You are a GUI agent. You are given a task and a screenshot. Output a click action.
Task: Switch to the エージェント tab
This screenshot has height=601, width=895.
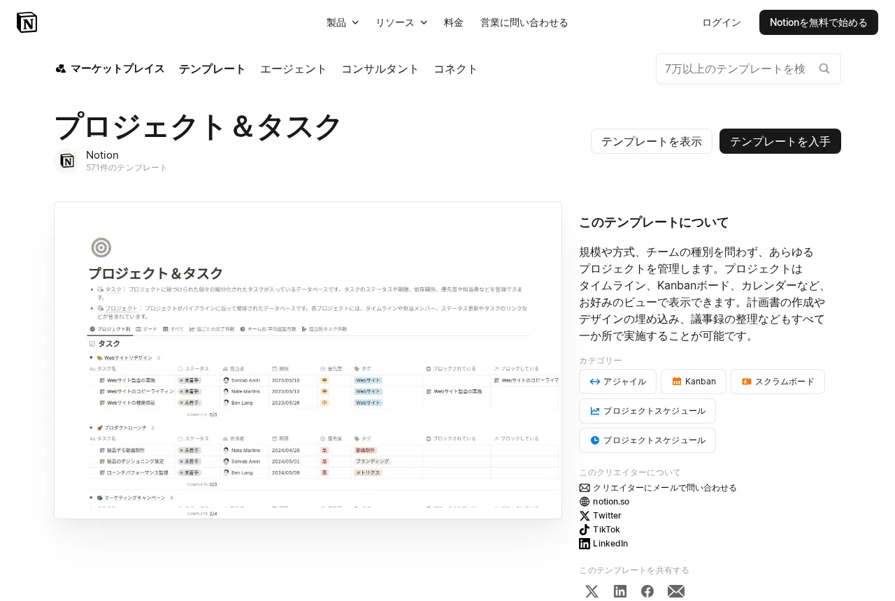pos(294,68)
